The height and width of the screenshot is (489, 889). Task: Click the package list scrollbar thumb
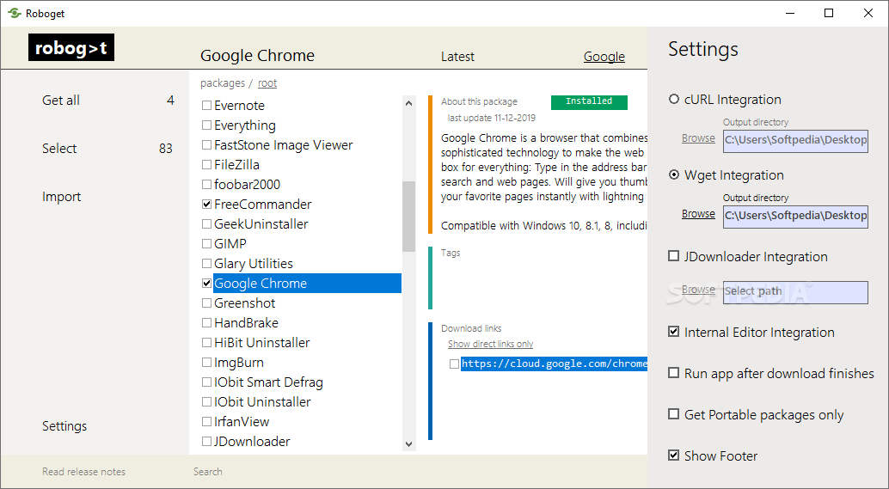tap(408, 217)
